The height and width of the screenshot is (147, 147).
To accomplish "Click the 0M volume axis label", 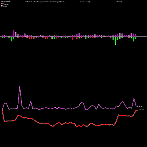I will click(141, 107).
